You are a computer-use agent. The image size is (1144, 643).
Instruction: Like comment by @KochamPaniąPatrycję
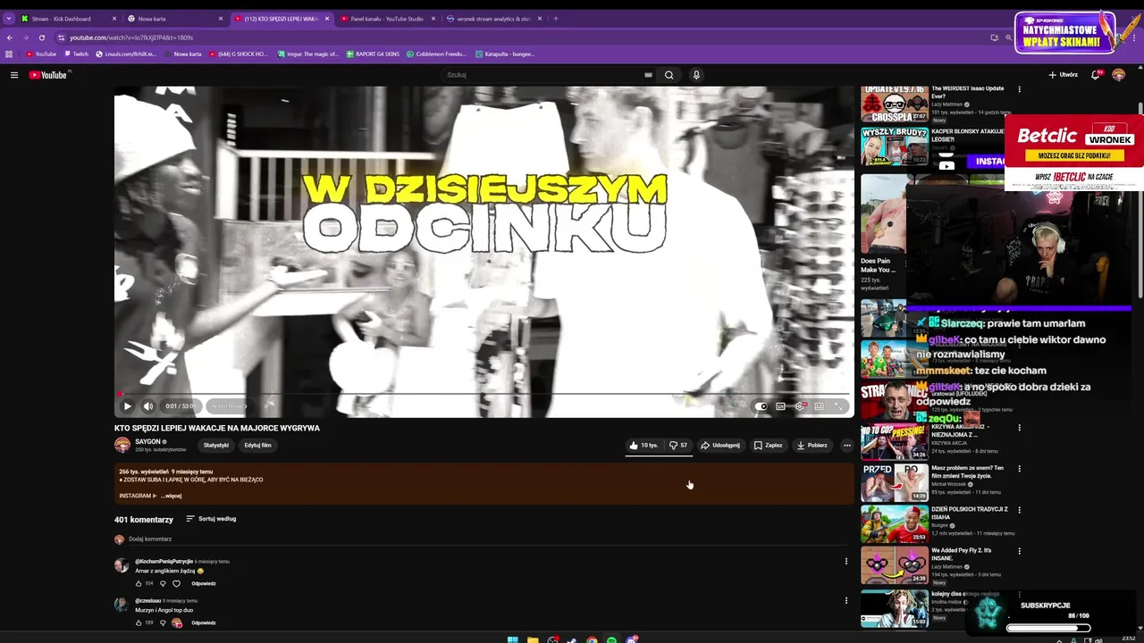coord(139,584)
